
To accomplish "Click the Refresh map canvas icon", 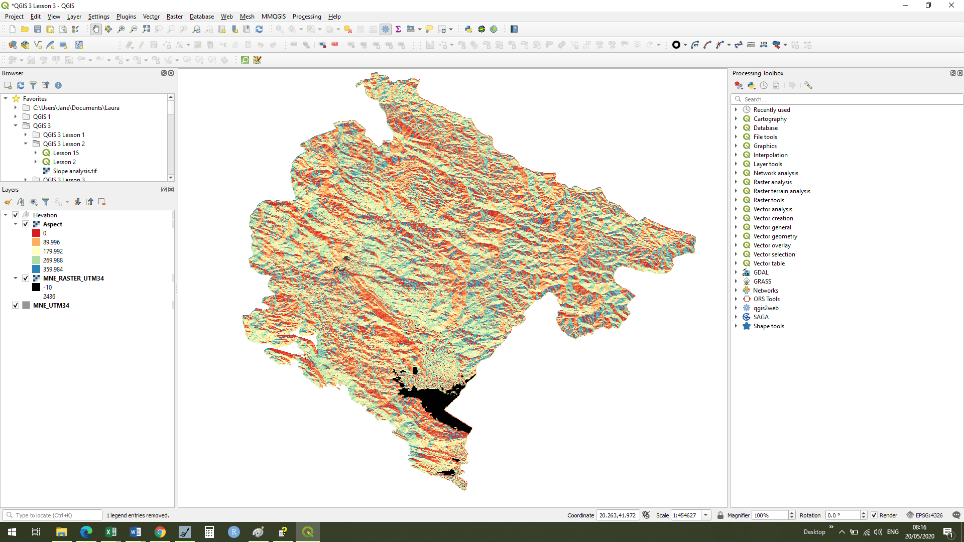I will click(x=259, y=29).
